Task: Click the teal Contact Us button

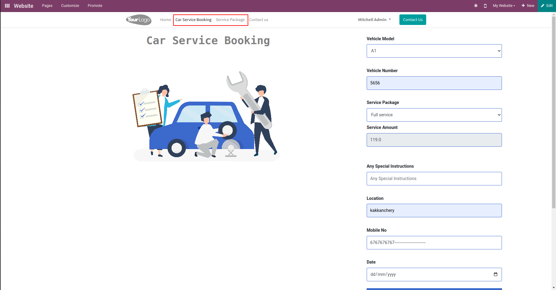Action: (413, 20)
